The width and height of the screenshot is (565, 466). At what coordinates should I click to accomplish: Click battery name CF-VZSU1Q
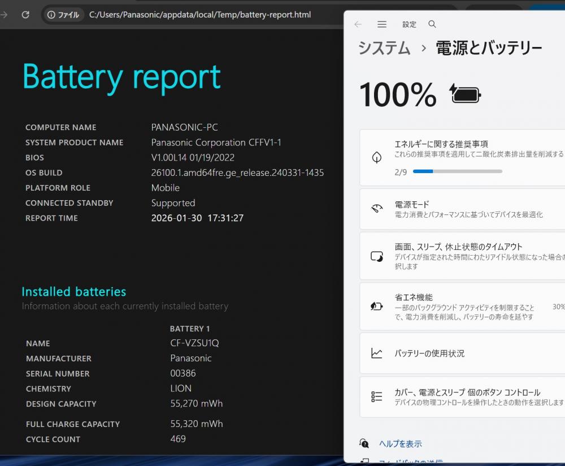[194, 343]
